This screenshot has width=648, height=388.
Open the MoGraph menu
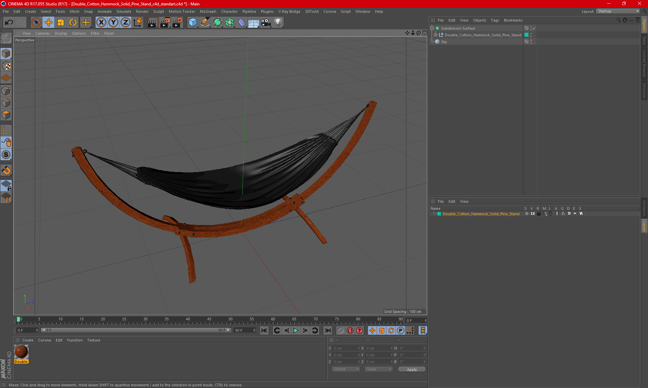coord(208,11)
